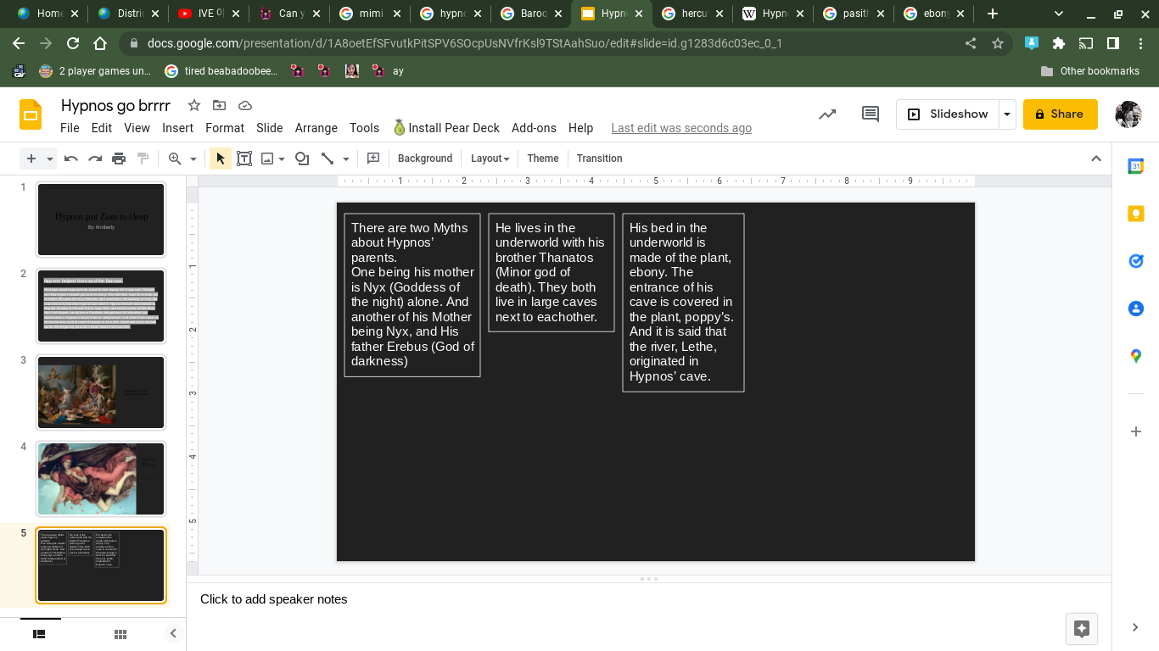Open the Insert menu

click(178, 128)
